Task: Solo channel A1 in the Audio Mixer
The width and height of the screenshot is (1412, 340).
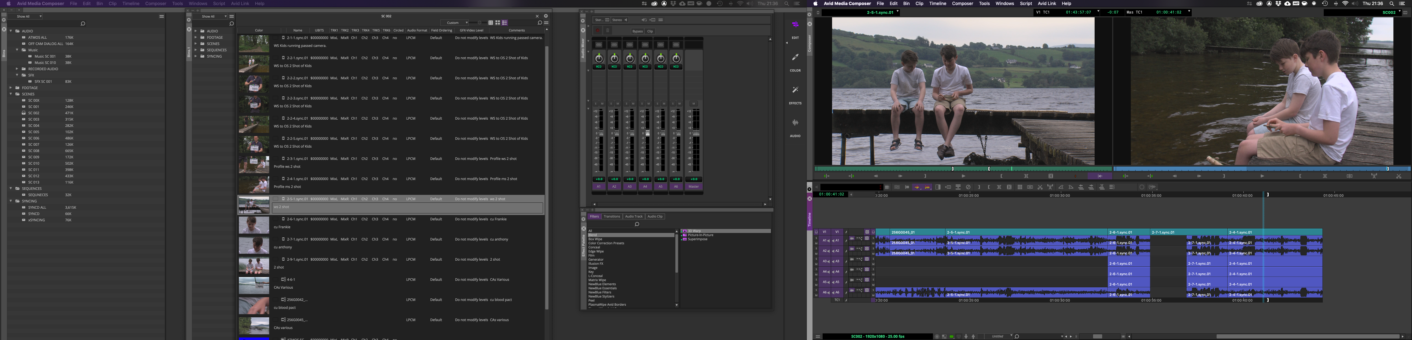Action: [596, 104]
